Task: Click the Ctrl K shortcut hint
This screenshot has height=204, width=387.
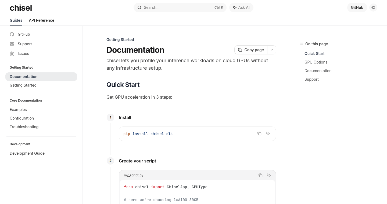Action: coord(219,8)
